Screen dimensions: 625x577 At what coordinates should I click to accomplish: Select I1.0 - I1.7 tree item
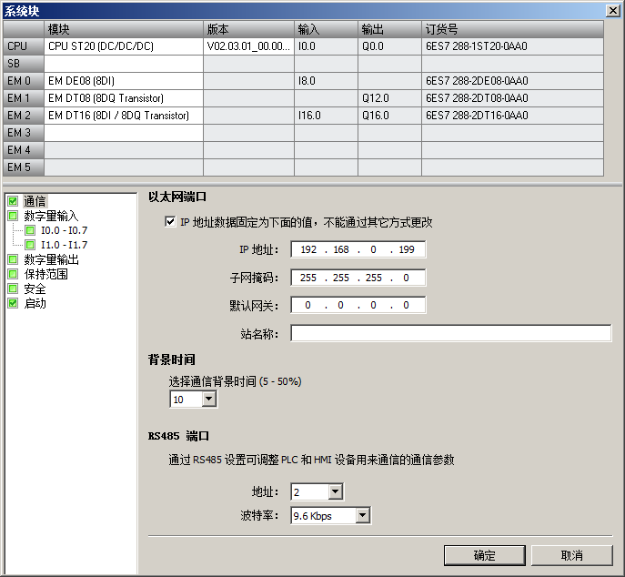(65, 245)
